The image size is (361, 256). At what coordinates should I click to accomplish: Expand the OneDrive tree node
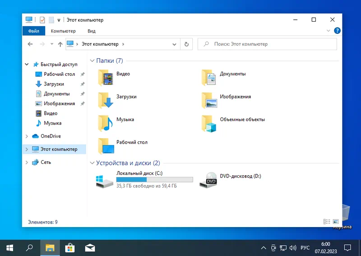pos(27,136)
